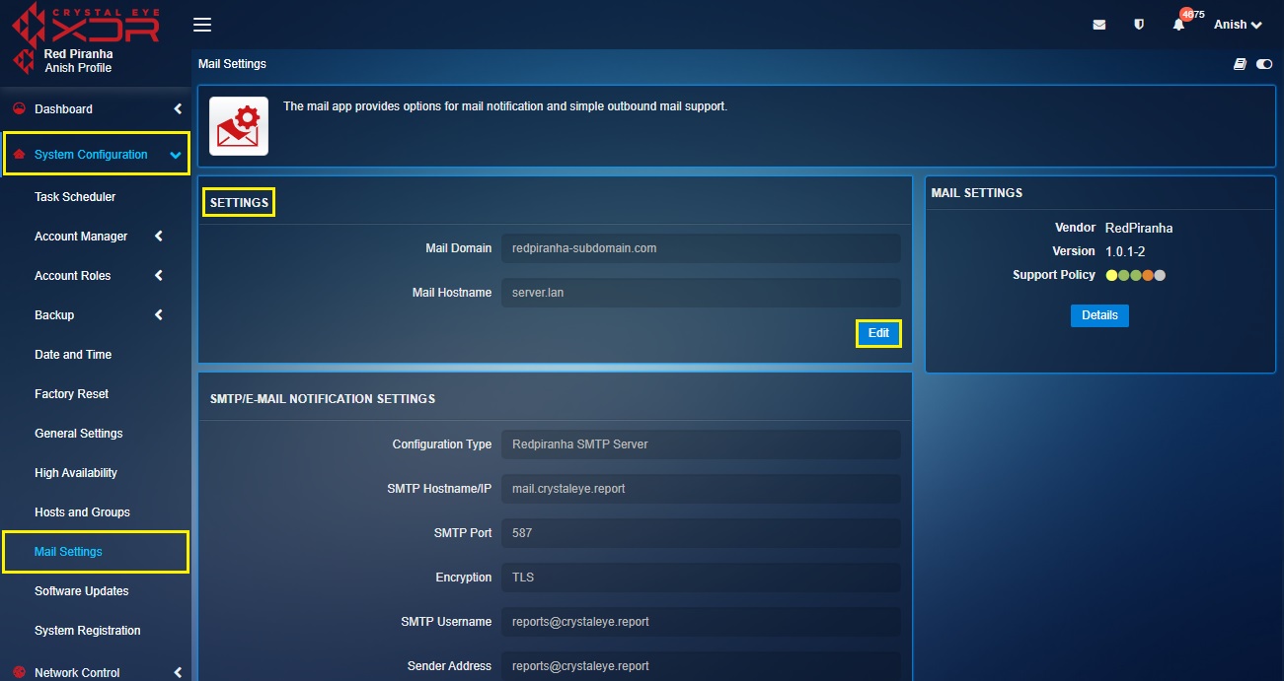Open Backup menu item
The image size is (1284, 681).
(x=54, y=315)
